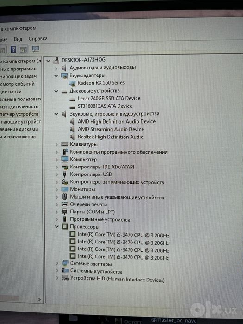
Task: Click the blue Help question mark toolbar icon
Action: click(13, 50)
